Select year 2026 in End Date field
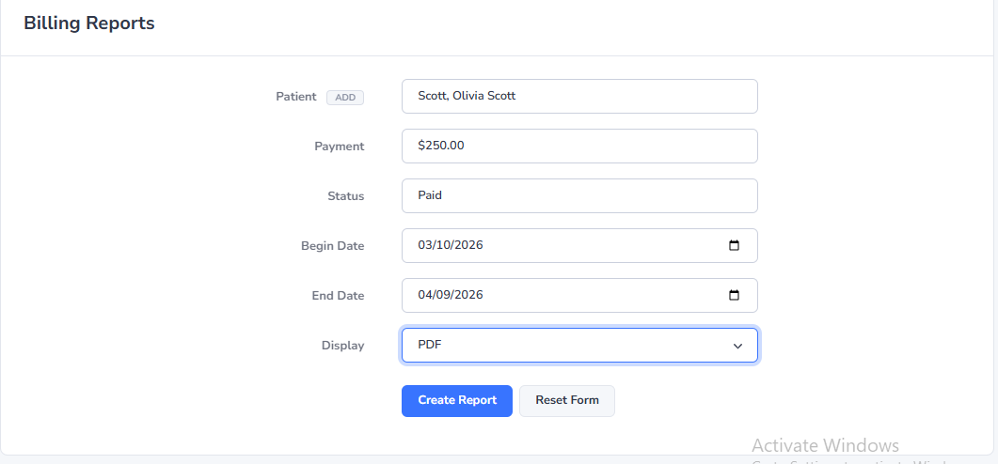998x464 pixels. point(467,295)
